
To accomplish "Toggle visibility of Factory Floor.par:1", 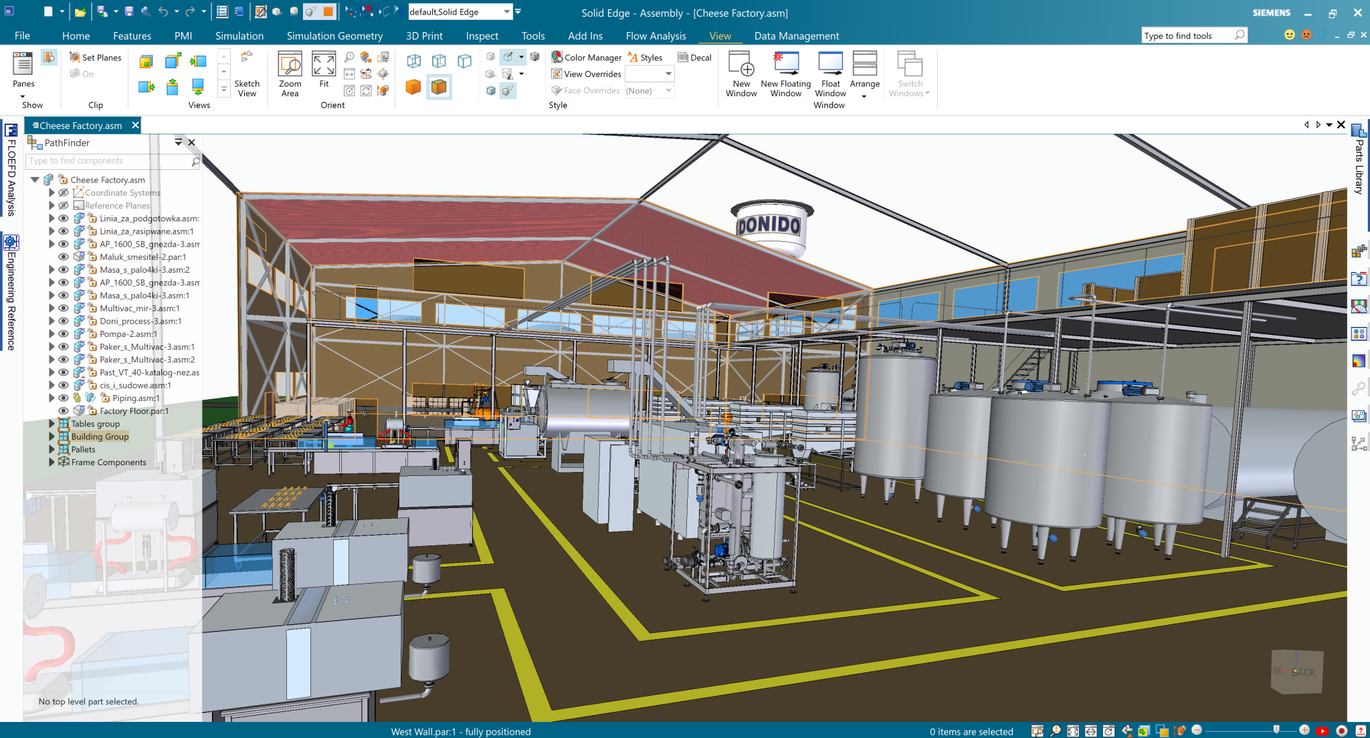I will [64, 410].
